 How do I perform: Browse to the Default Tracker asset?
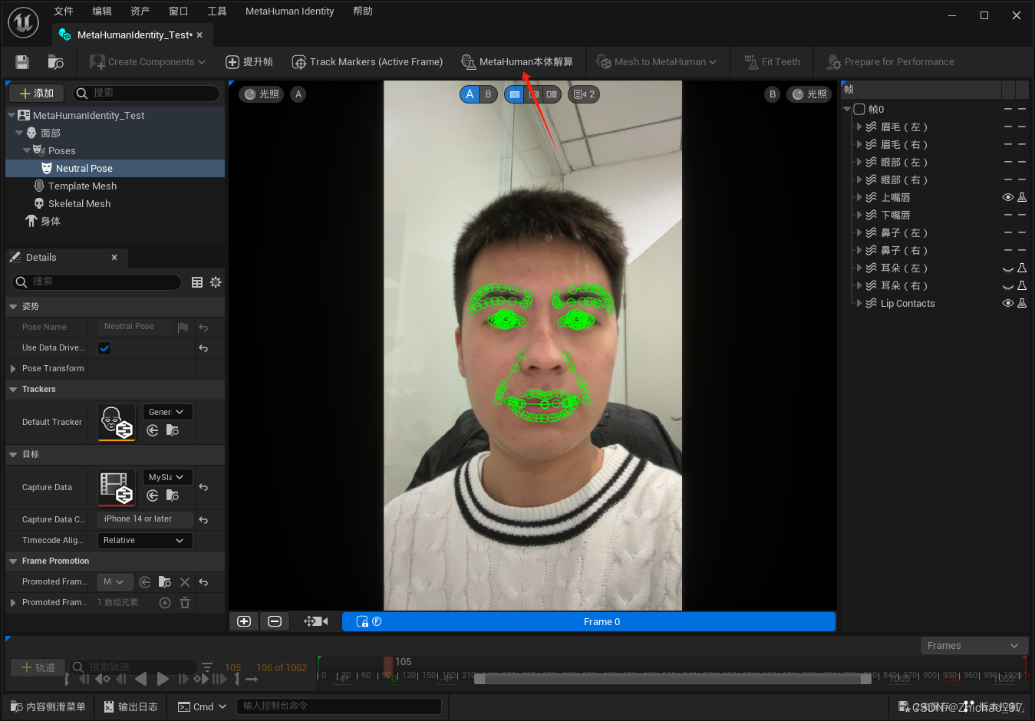tap(173, 431)
